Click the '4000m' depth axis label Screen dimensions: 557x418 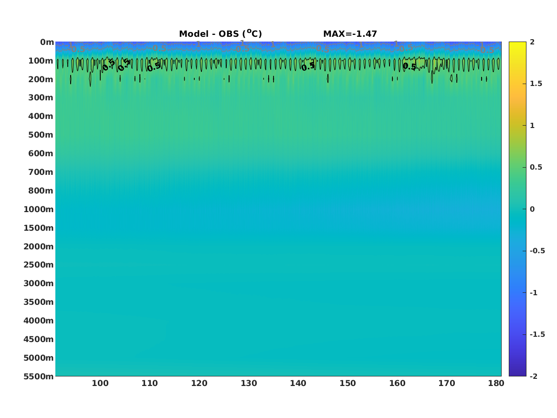39,321
